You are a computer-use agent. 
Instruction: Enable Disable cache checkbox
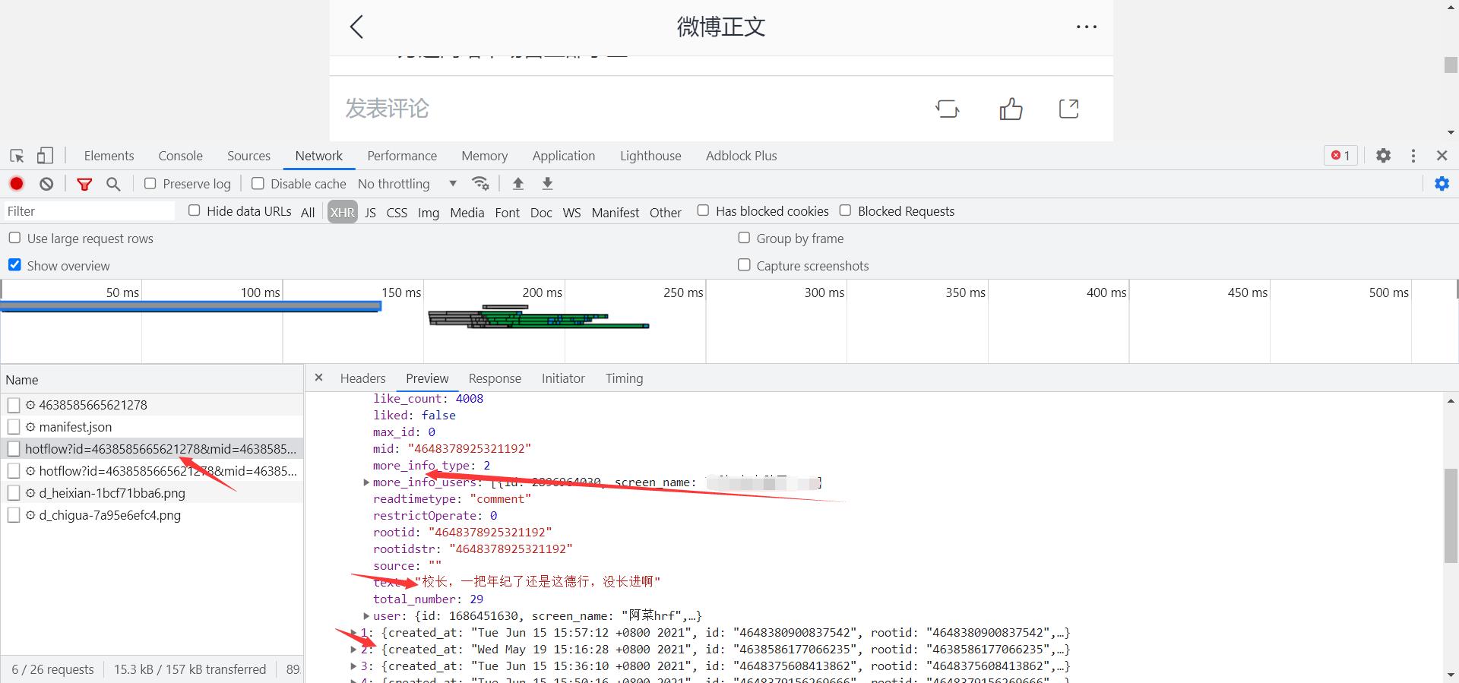[258, 183]
